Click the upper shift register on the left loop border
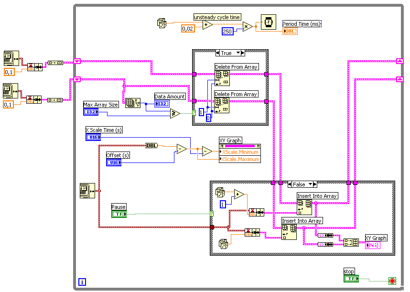This screenshot has width=410, height=292. [77, 61]
